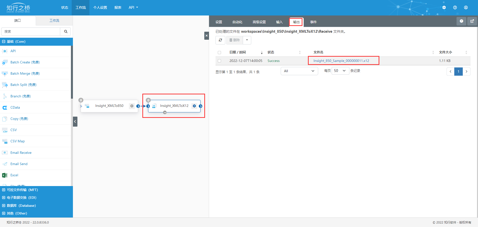This screenshot has width=478, height=227.
Task: Collapse the 基础 (Core) section
Action: click(4, 41)
